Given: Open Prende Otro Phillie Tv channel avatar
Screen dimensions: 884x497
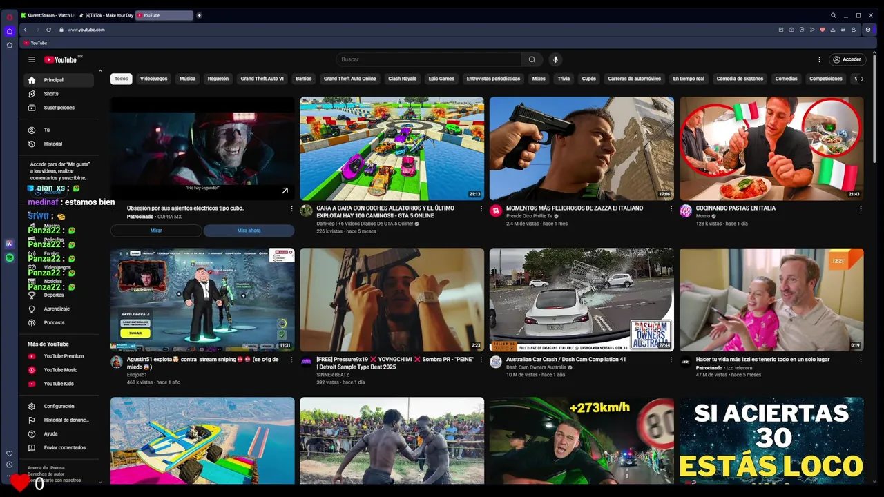Looking at the screenshot, I should coord(496,211).
